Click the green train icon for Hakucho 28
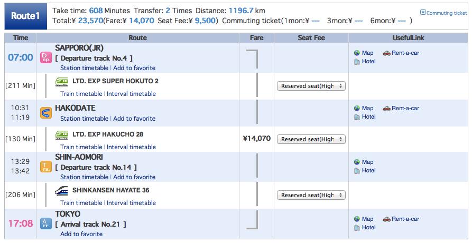 62,135
